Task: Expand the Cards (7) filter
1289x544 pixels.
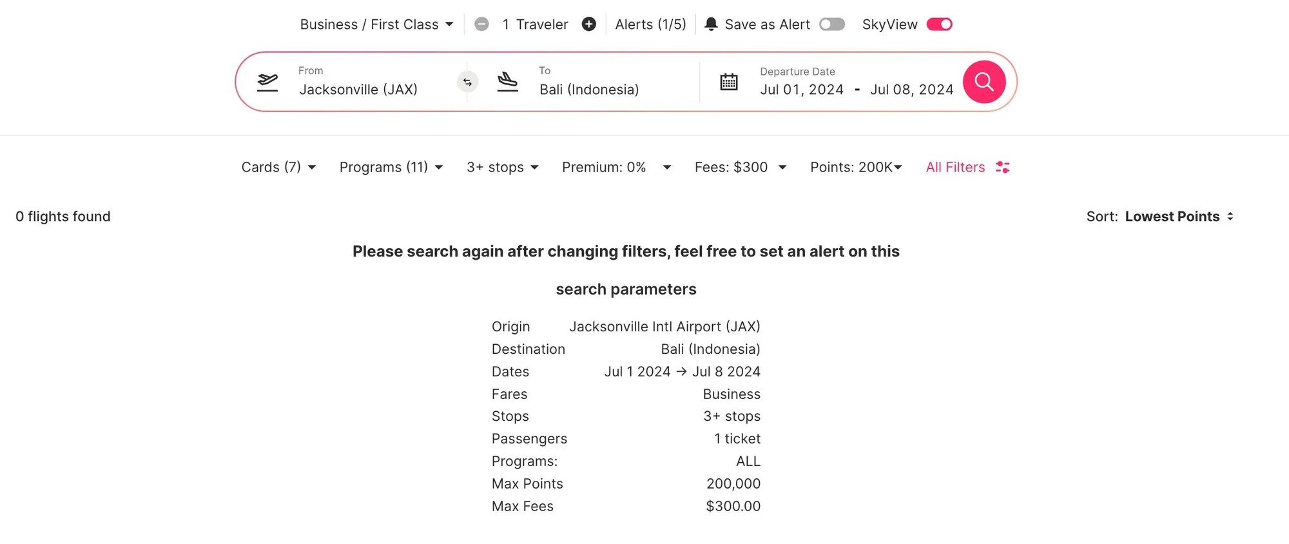Action: [x=278, y=167]
